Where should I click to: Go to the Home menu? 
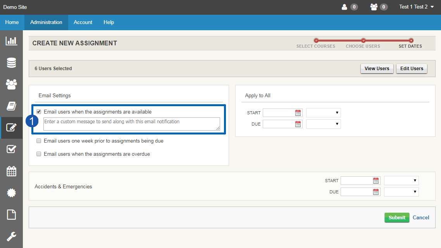(12, 22)
